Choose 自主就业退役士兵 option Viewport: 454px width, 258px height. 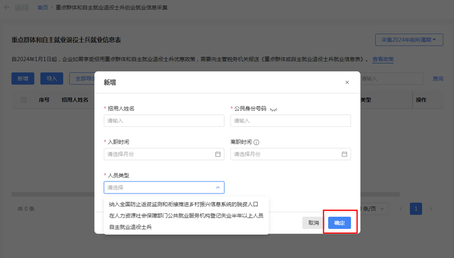point(130,227)
